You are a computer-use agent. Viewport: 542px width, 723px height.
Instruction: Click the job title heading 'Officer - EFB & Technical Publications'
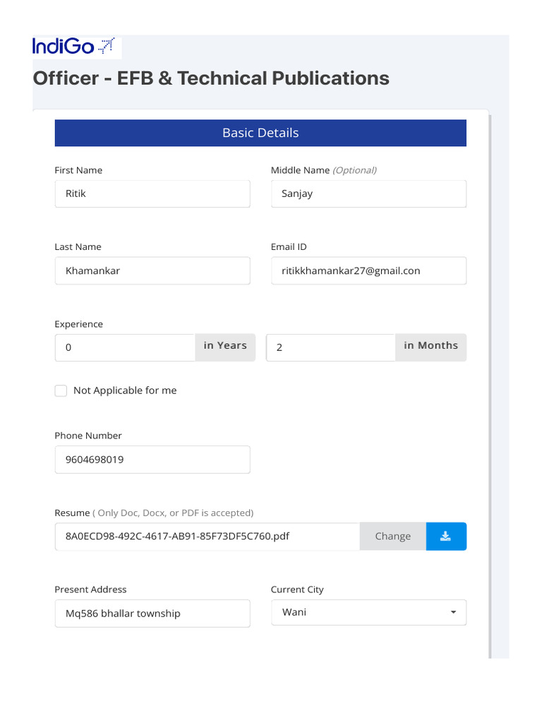pyautogui.click(x=211, y=78)
